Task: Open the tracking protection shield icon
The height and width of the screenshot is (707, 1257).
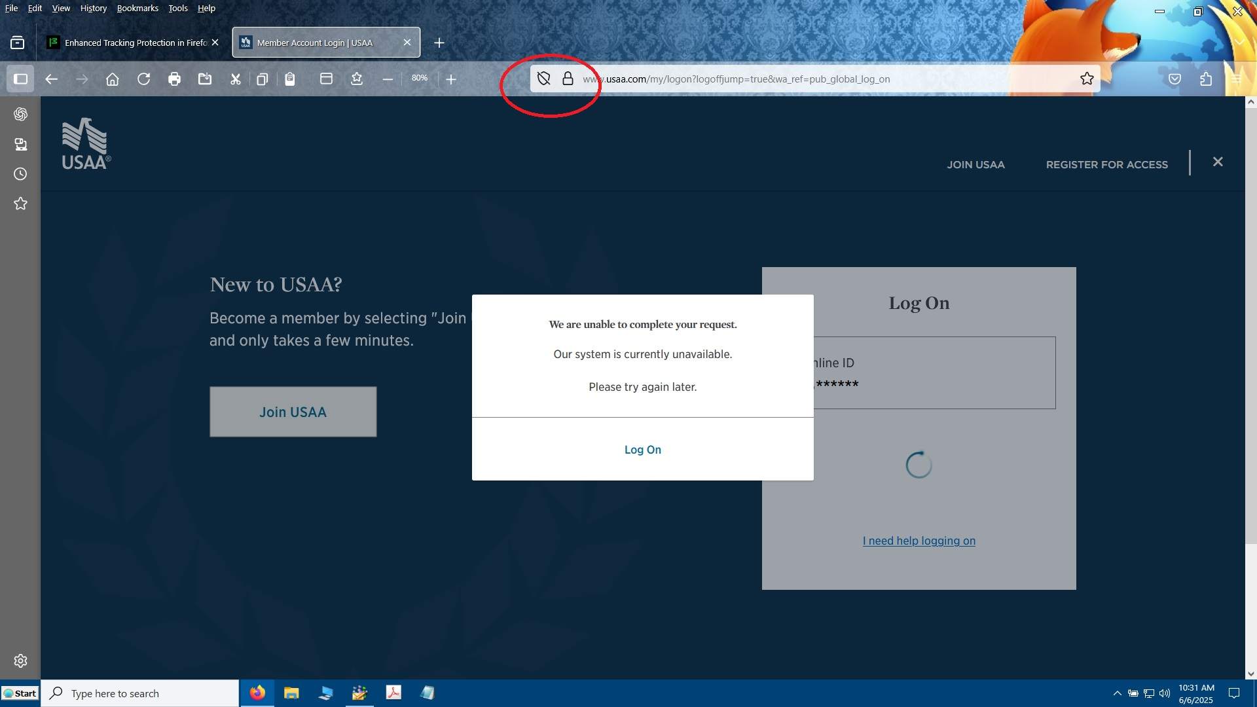Action: (x=543, y=79)
